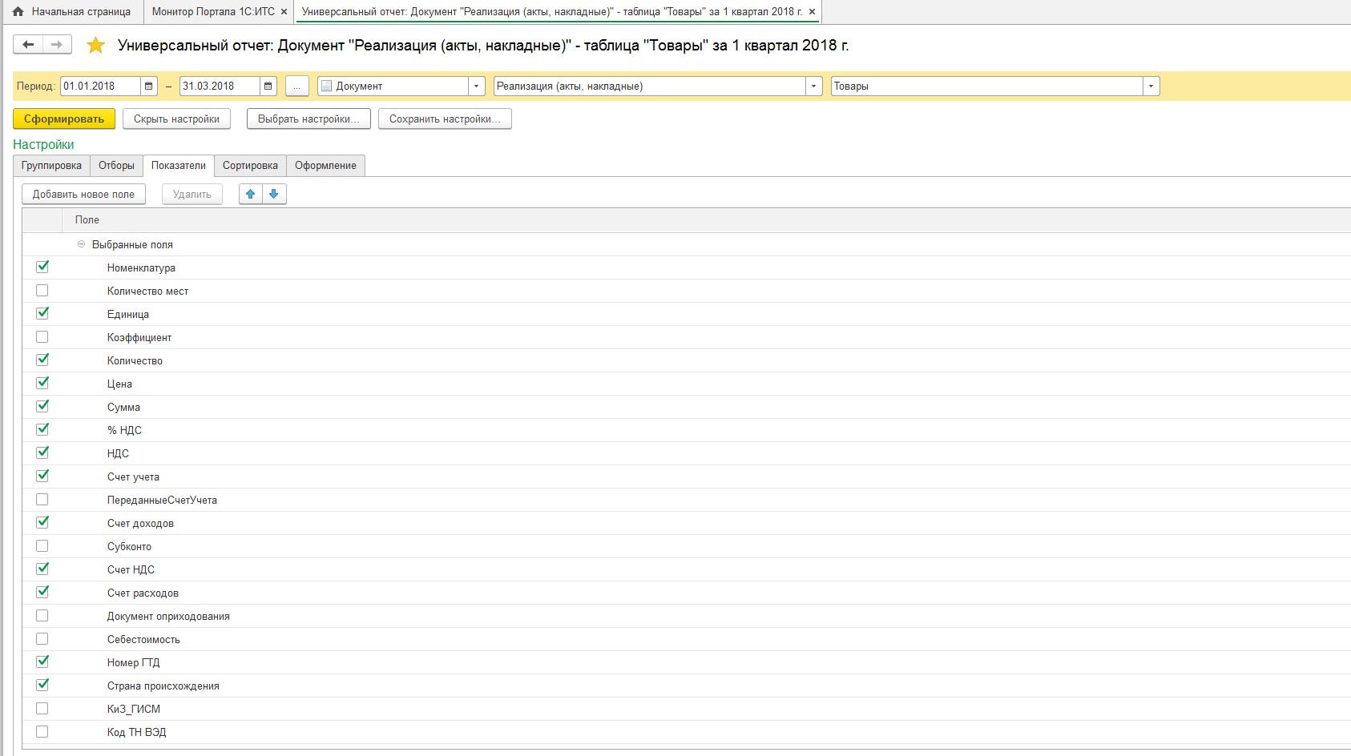Open calendar for period end date

tap(268, 86)
